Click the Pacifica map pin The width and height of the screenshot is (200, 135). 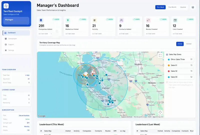[87, 84]
